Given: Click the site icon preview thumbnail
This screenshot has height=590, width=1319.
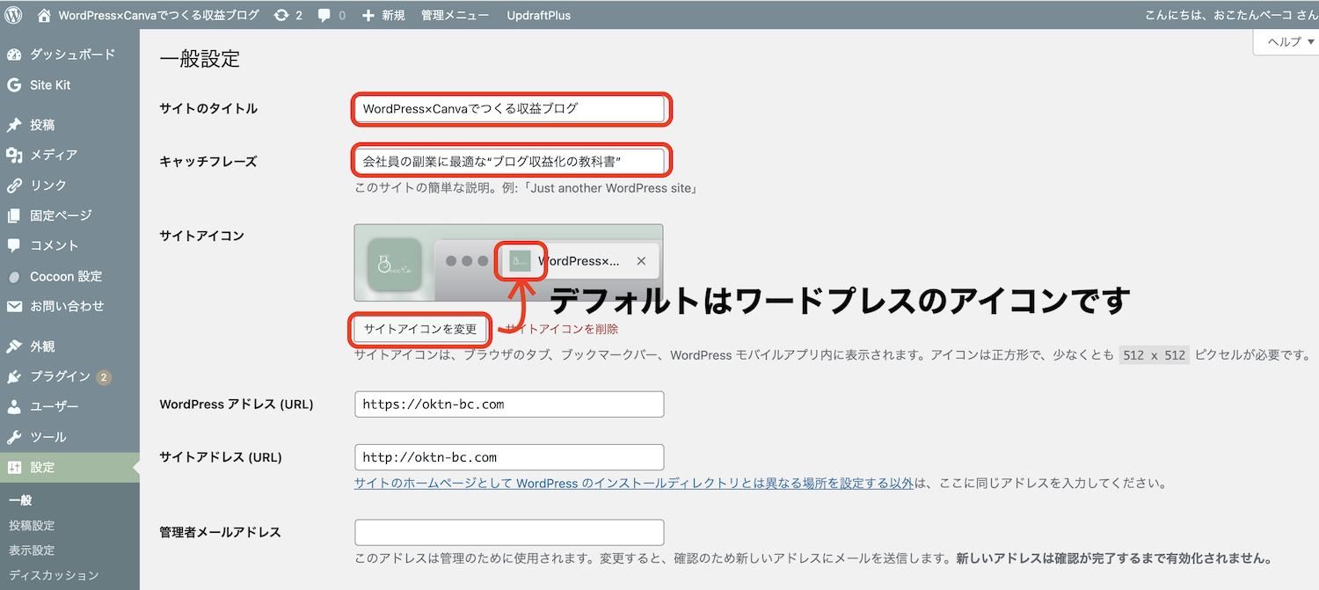Looking at the screenshot, I should 394,263.
